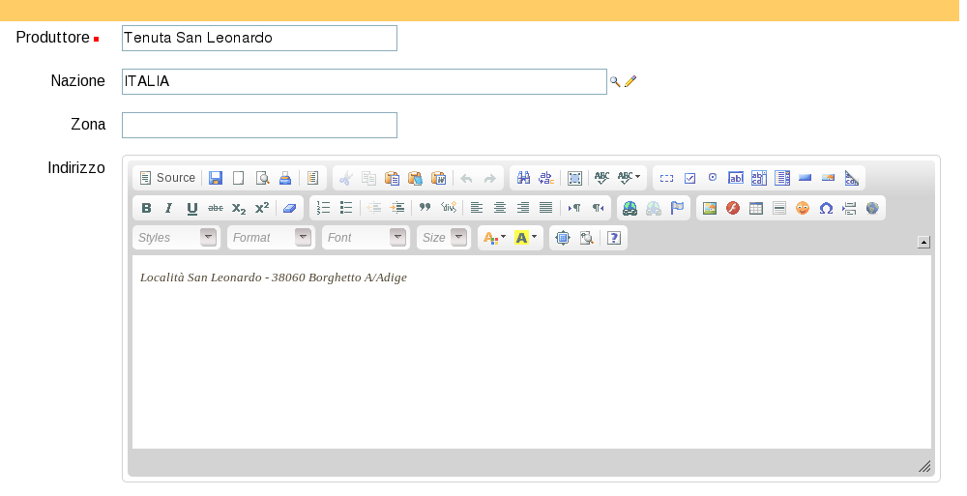Insert an Anchor flag
Viewport: 967px width, 496px height.
tap(677, 208)
